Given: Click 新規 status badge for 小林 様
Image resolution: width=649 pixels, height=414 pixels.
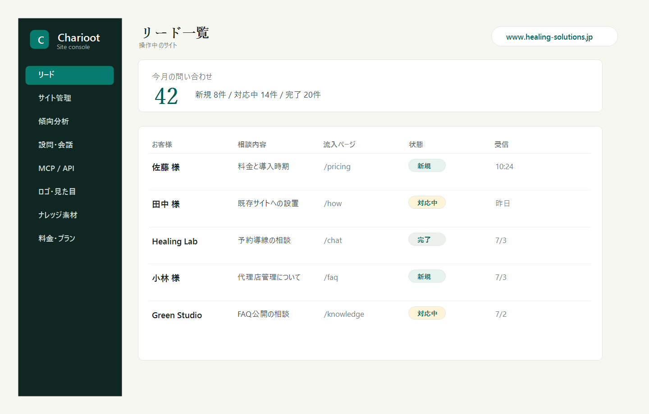Looking at the screenshot, I should [427, 276].
